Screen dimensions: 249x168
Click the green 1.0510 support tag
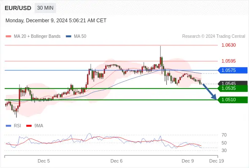pos(233,100)
